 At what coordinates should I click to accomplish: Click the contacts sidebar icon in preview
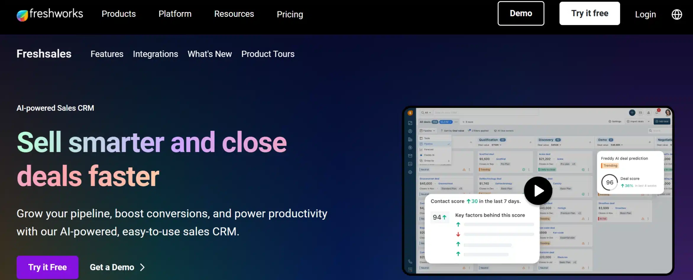click(410, 131)
